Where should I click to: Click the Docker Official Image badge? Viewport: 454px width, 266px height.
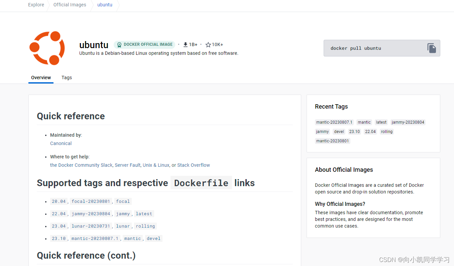144,44
